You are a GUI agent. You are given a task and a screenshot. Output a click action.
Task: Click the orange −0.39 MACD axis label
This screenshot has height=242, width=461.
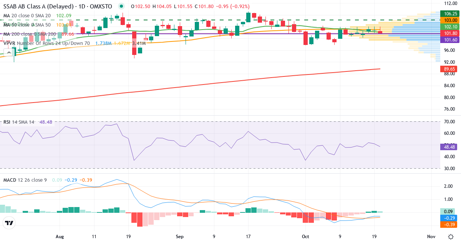tap(448, 224)
